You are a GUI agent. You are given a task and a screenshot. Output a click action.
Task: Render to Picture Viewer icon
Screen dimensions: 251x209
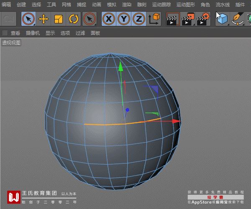(x=188, y=19)
